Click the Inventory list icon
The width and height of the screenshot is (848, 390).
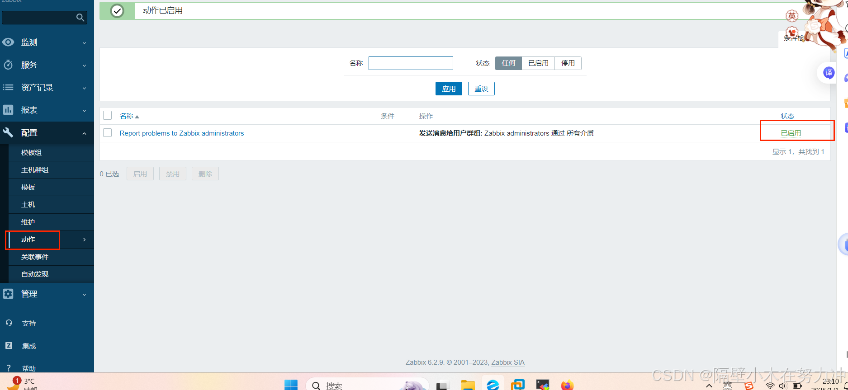8,87
